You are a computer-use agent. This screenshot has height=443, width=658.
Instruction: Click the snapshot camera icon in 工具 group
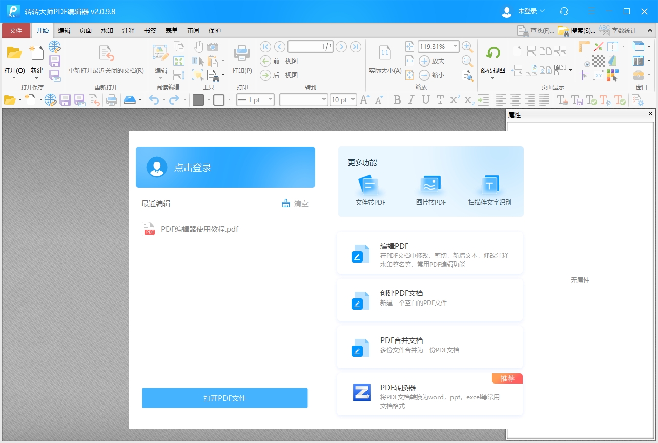tap(212, 47)
